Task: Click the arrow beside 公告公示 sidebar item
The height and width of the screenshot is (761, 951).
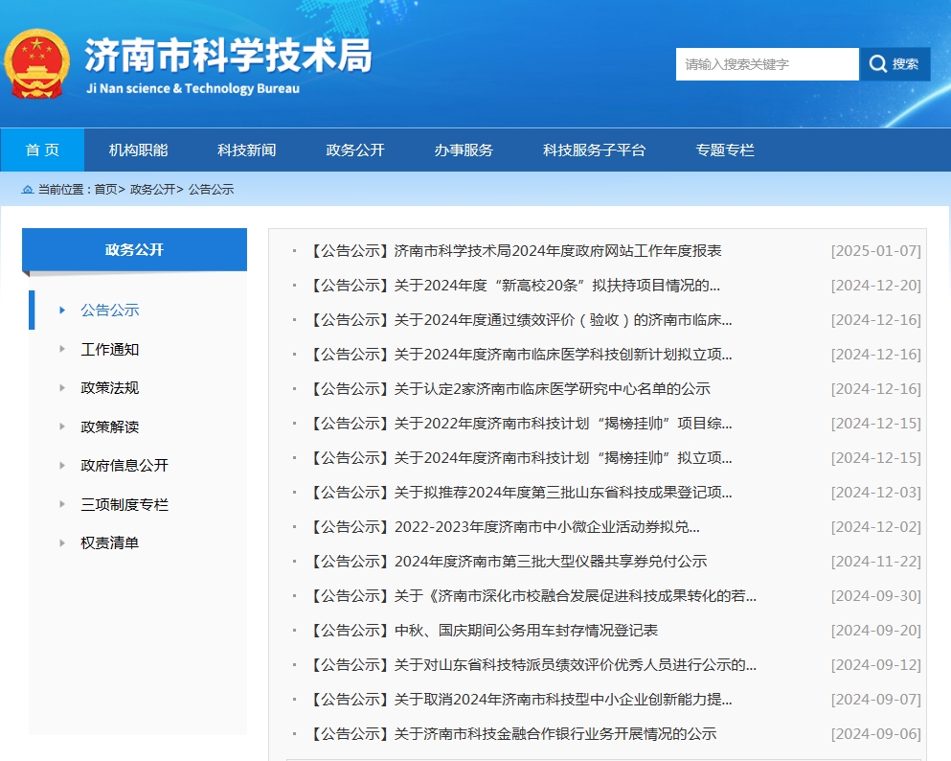Action: coord(62,310)
